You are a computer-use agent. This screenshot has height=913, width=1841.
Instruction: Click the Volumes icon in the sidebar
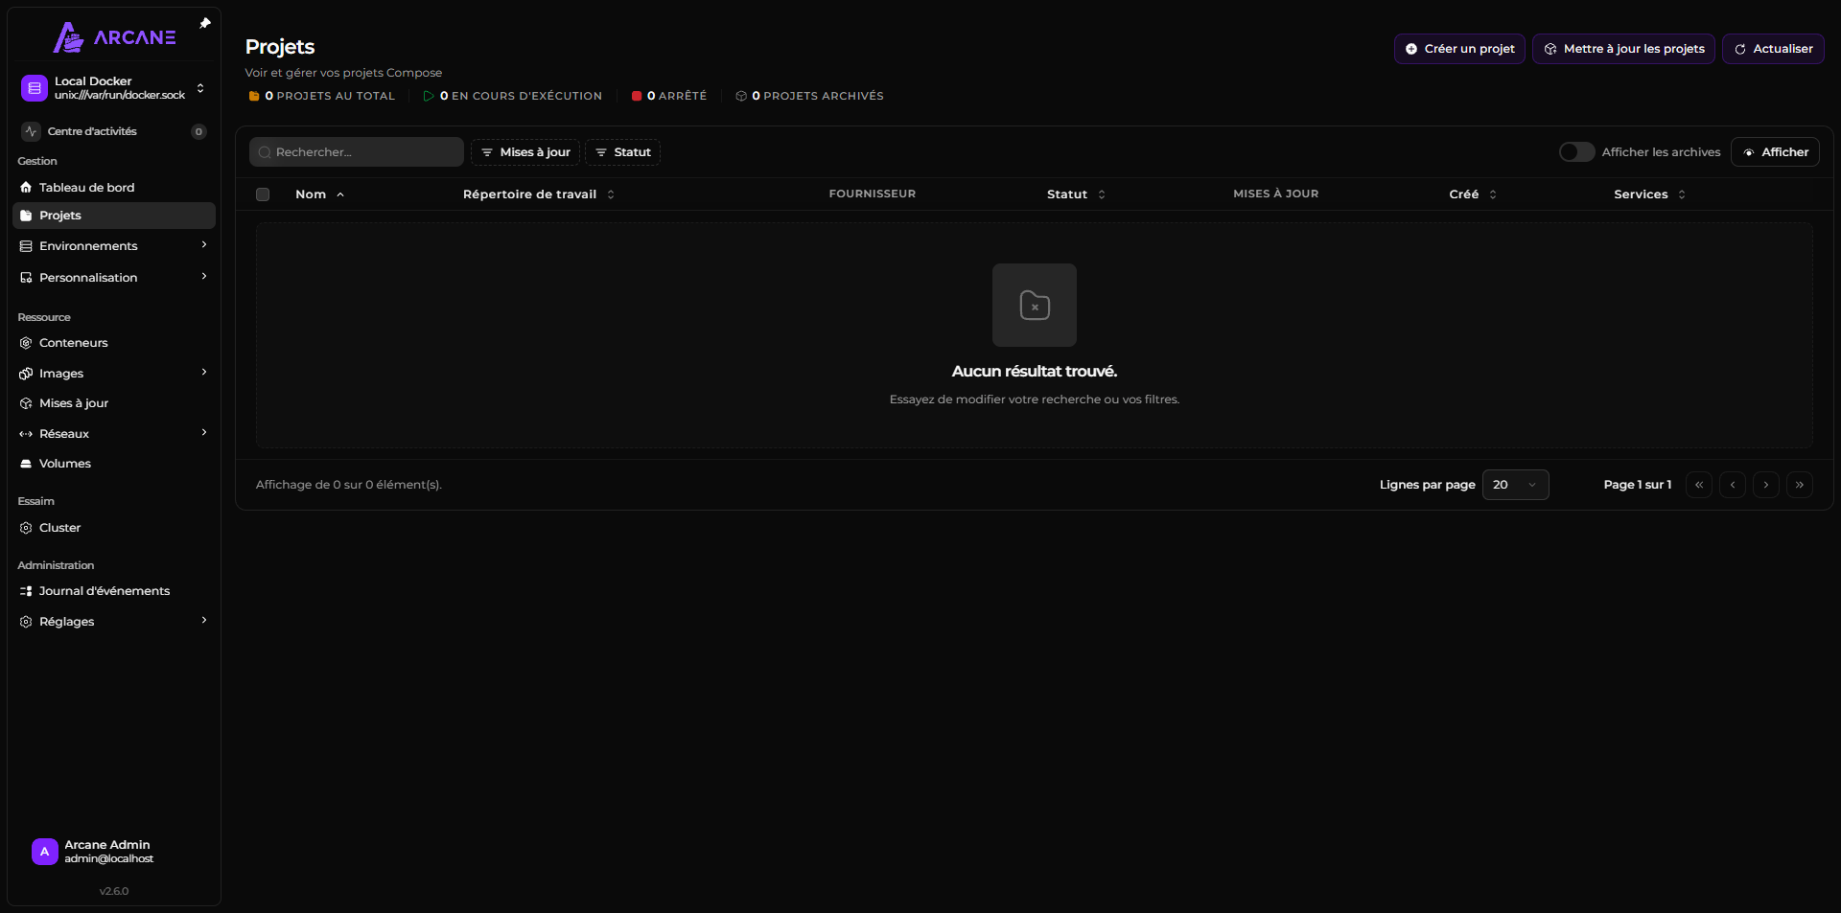(26, 464)
